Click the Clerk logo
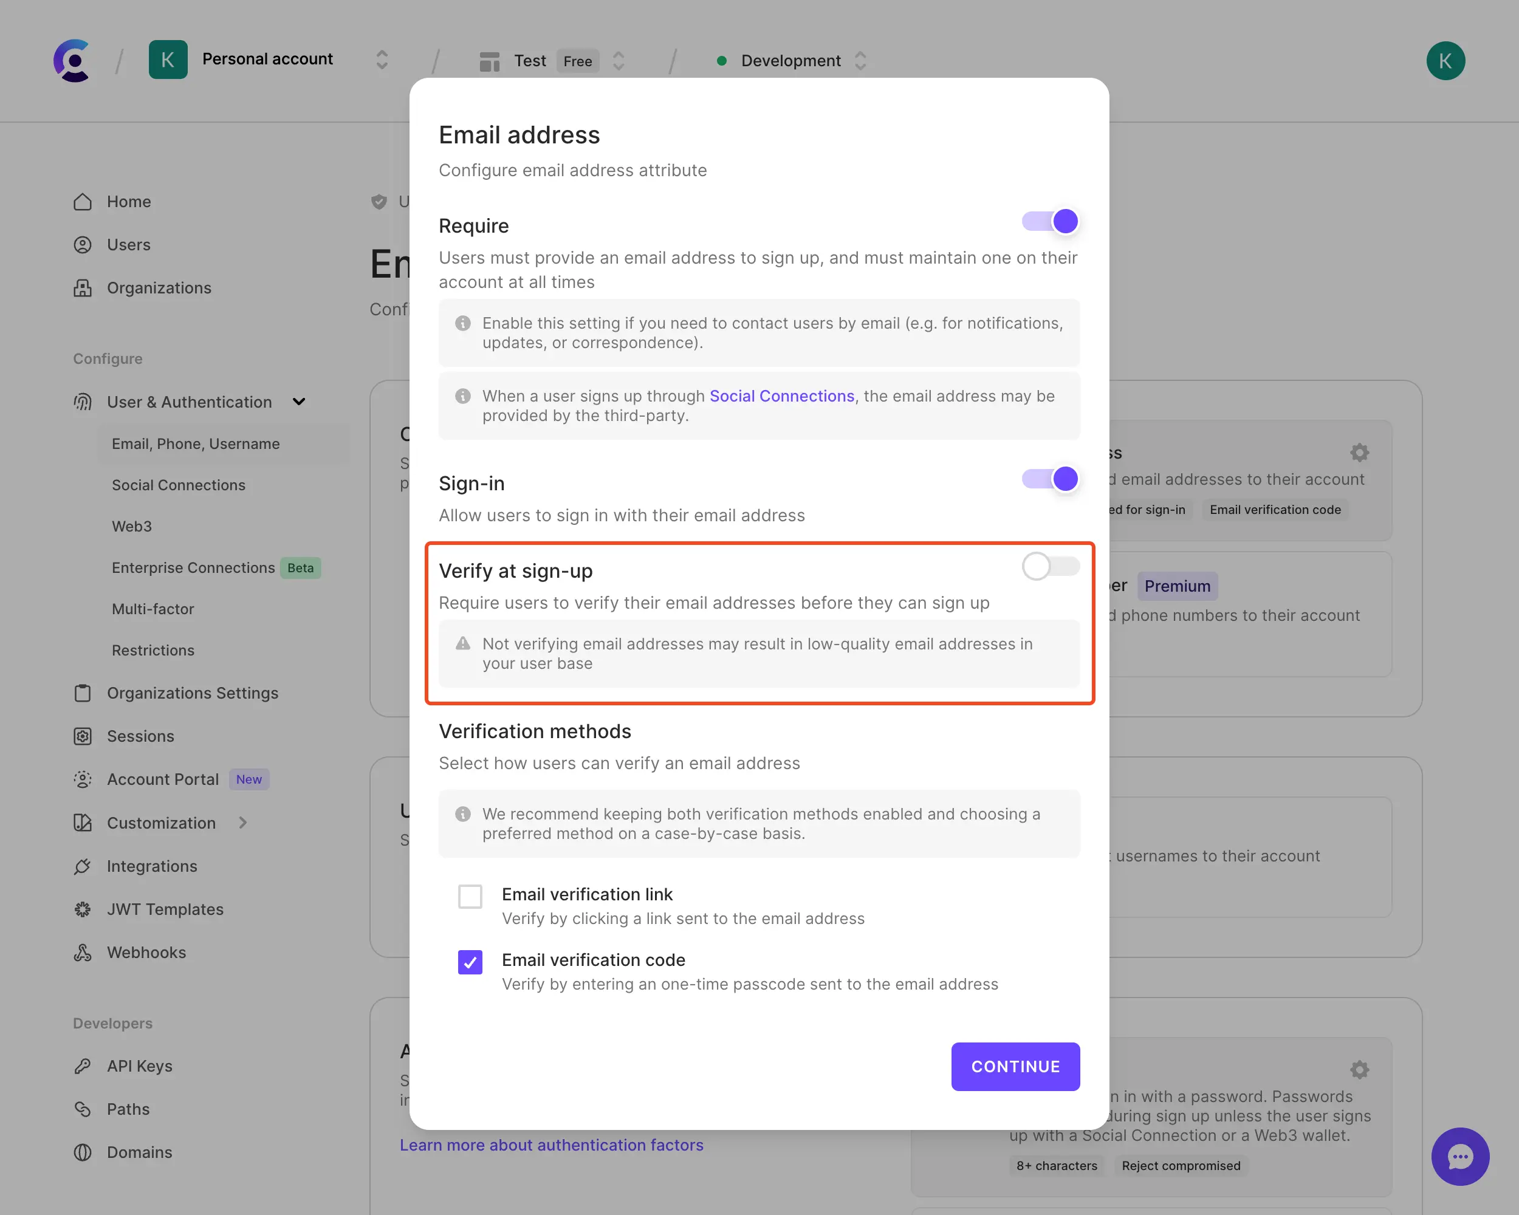 [x=72, y=61]
